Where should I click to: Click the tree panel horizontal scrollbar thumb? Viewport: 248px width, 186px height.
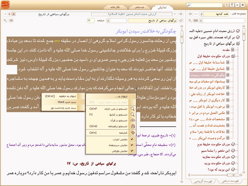coord(233,175)
